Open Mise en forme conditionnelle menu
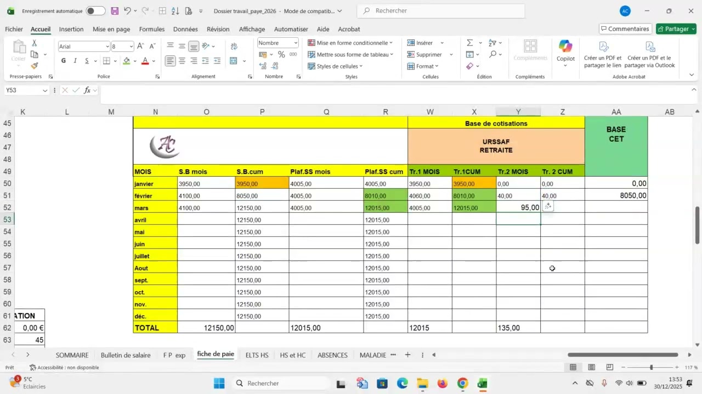 click(x=350, y=43)
